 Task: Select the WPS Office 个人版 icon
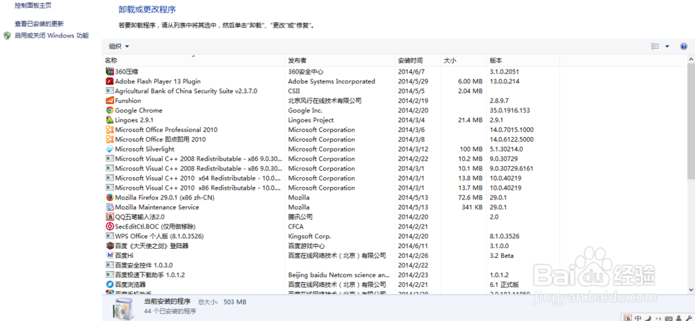(x=110, y=236)
